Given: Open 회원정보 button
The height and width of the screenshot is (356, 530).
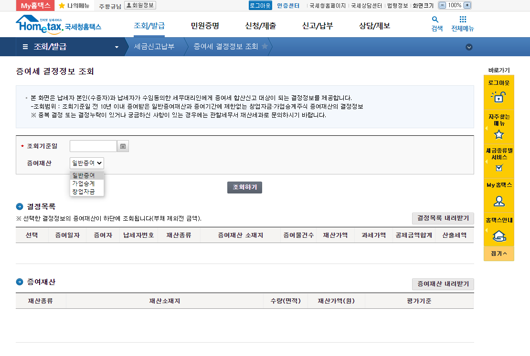Looking at the screenshot, I should [140, 5].
